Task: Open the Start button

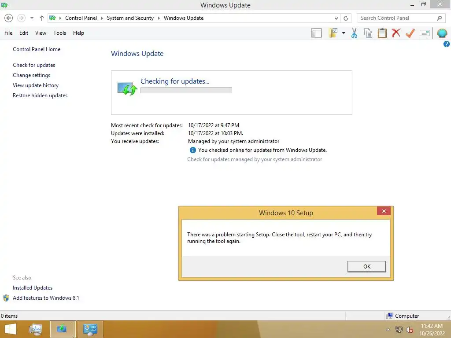Action: (x=11, y=329)
